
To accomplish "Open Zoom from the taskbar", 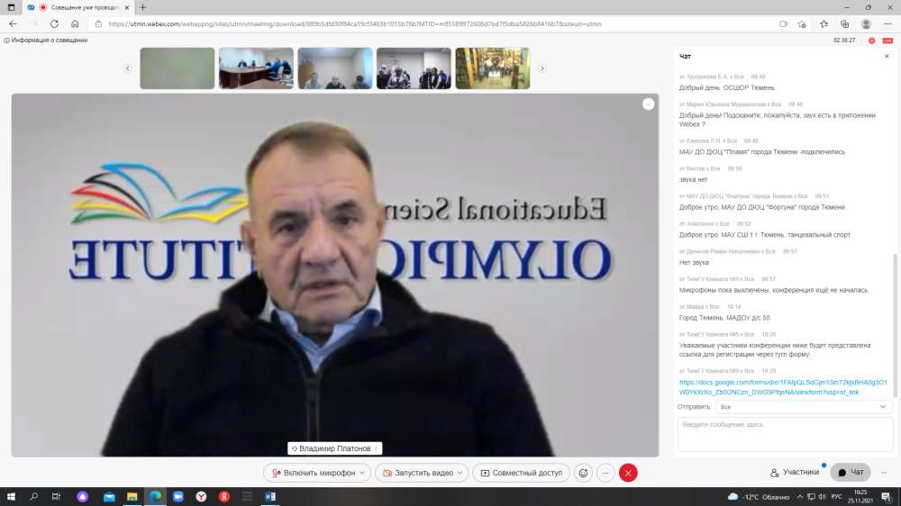I will (x=178, y=497).
